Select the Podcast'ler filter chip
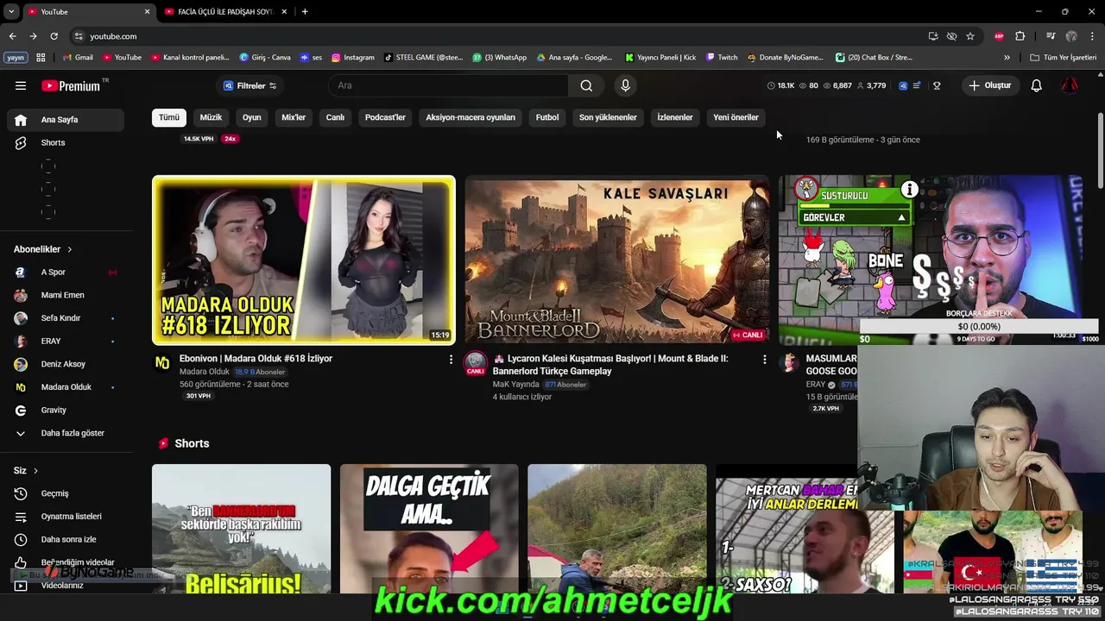Viewport: 1105px width, 621px height. click(x=385, y=117)
